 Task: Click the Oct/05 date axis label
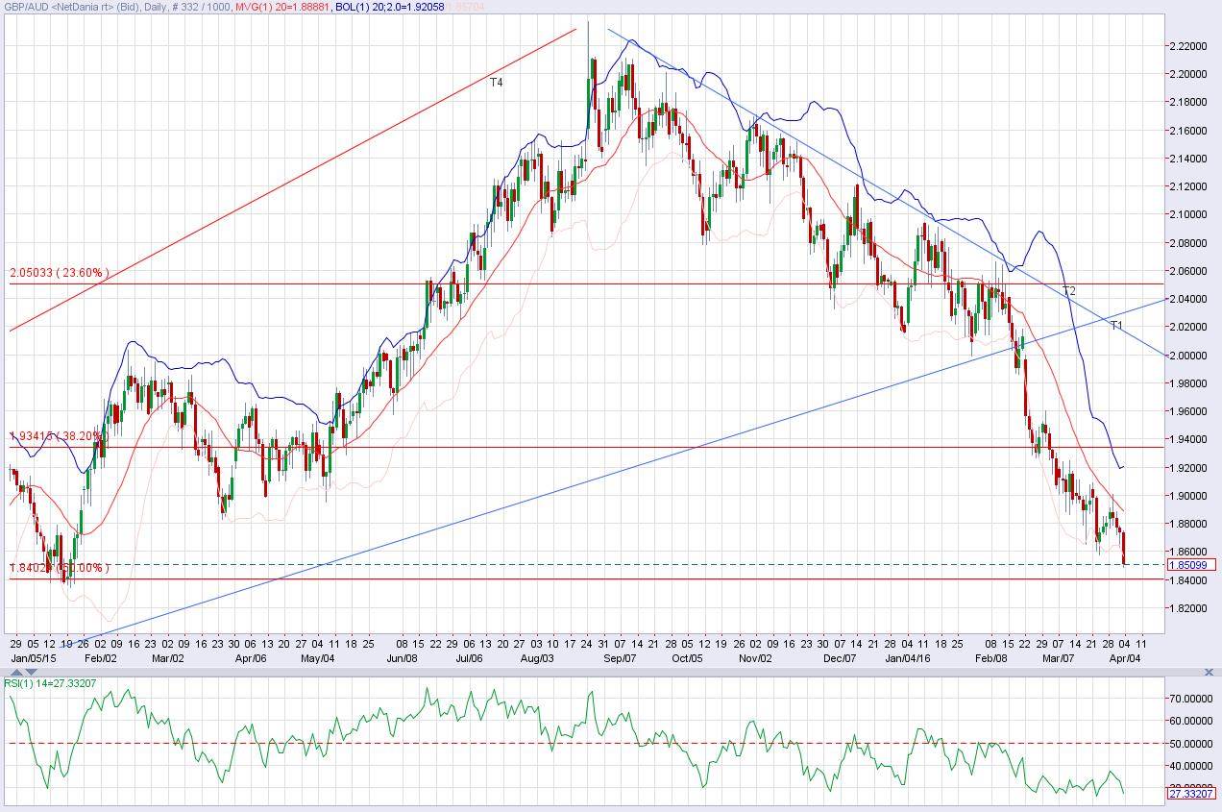click(x=688, y=658)
